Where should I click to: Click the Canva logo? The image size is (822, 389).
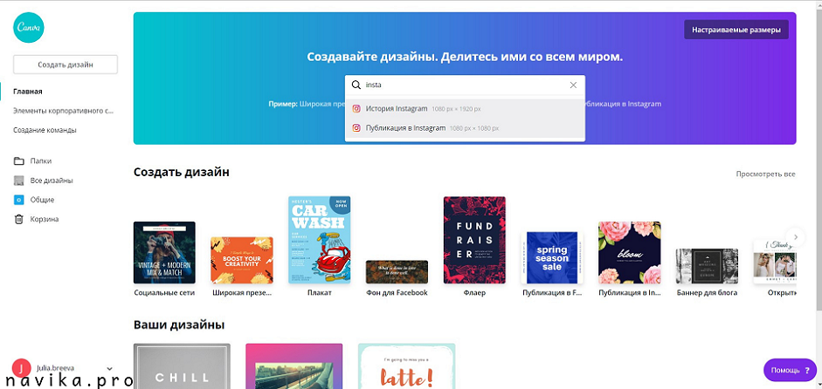click(29, 29)
